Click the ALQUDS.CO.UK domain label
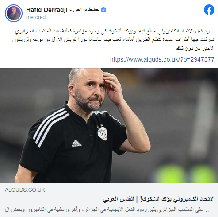 [25, 190]
